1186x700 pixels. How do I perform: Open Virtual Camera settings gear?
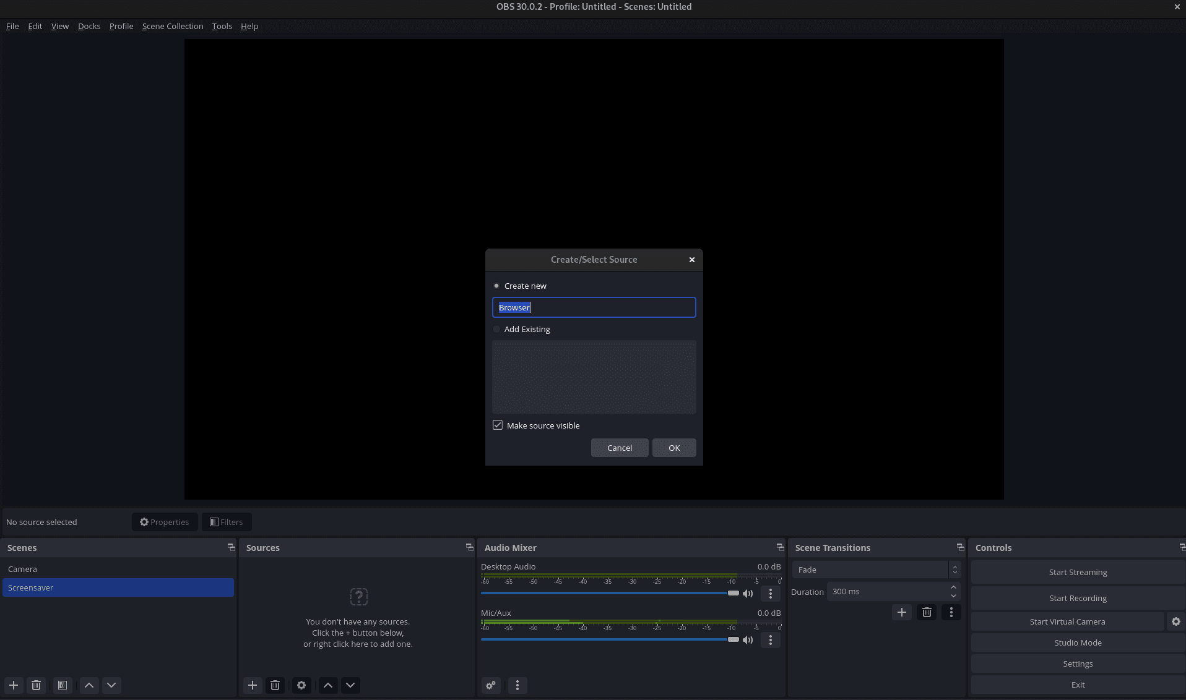pyautogui.click(x=1176, y=621)
